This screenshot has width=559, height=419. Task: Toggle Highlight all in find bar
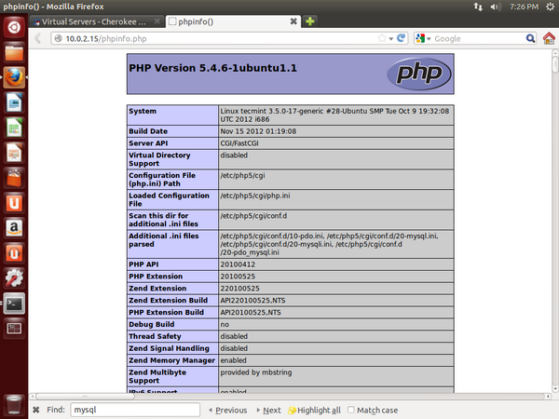tap(314, 410)
